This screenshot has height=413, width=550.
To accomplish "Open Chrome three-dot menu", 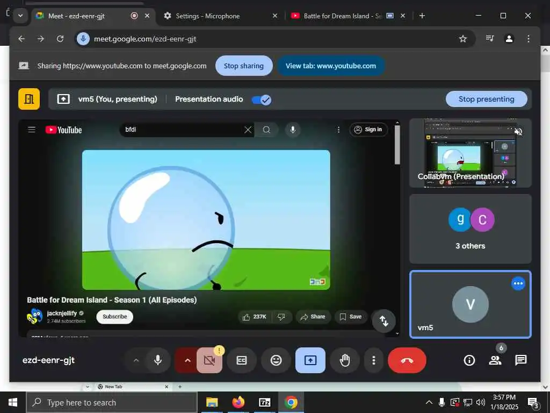I will click(x=529, y=39).
